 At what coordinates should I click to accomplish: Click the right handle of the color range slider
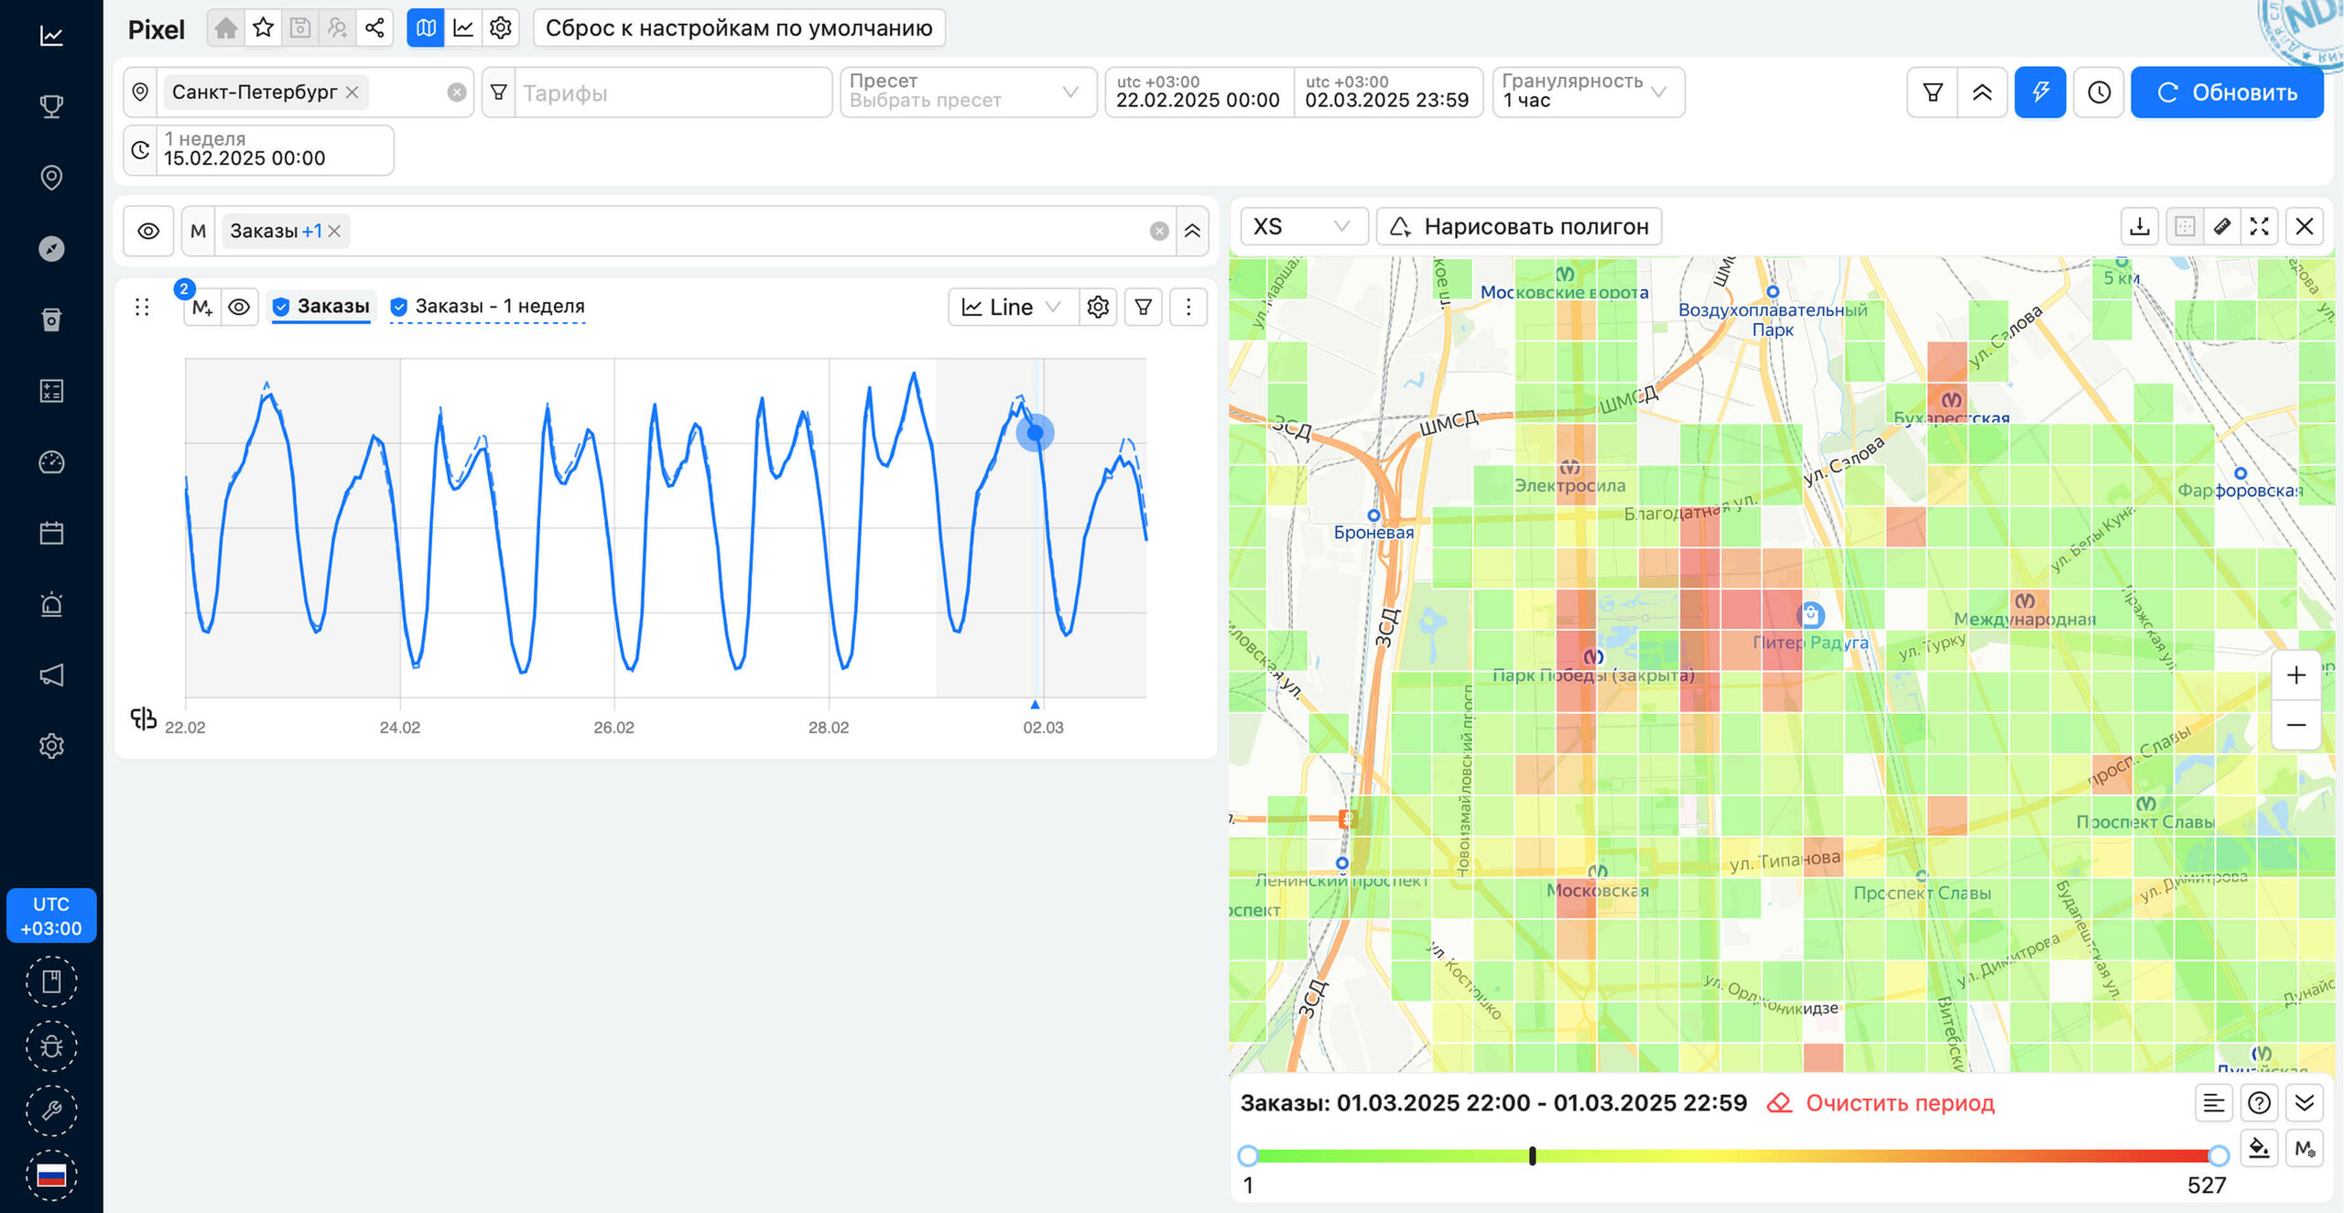2218,1155
